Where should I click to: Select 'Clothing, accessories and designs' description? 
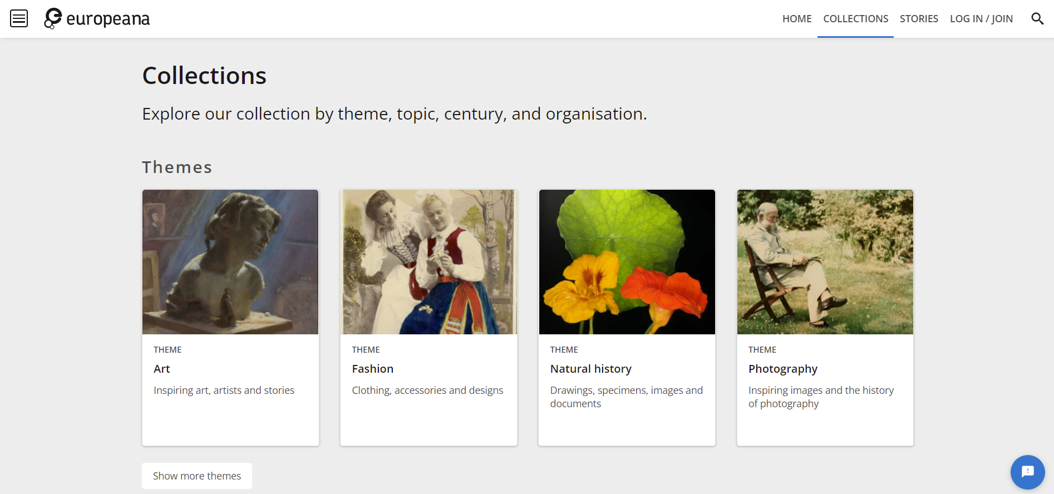pos(427,391)
